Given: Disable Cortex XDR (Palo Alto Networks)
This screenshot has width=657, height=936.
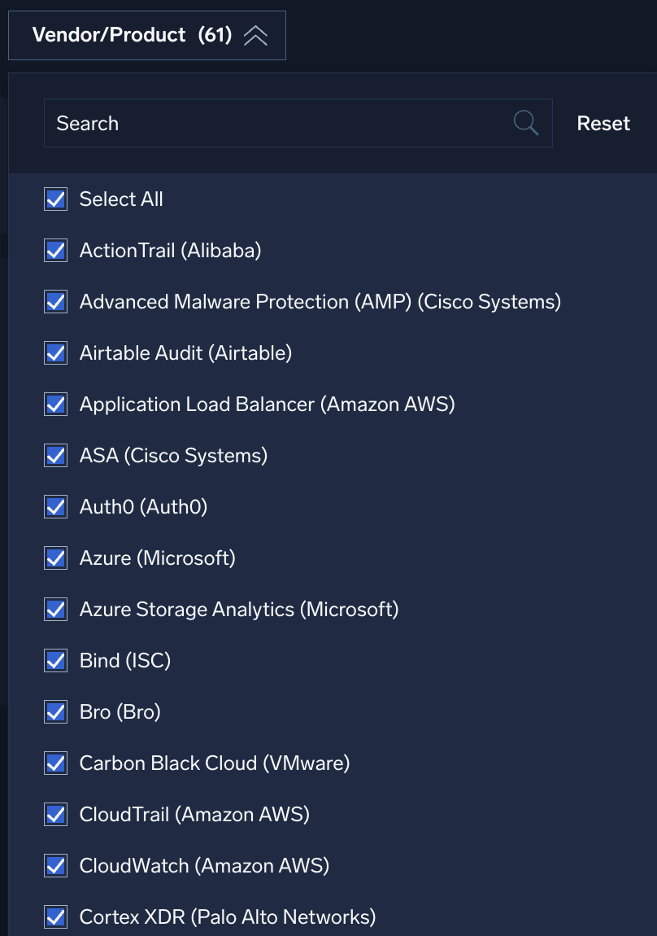Looking at the screenshot, I should pyautogui.click(x=54, y=916).
